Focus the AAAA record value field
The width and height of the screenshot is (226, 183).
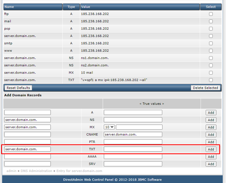[x=133, y=157]
